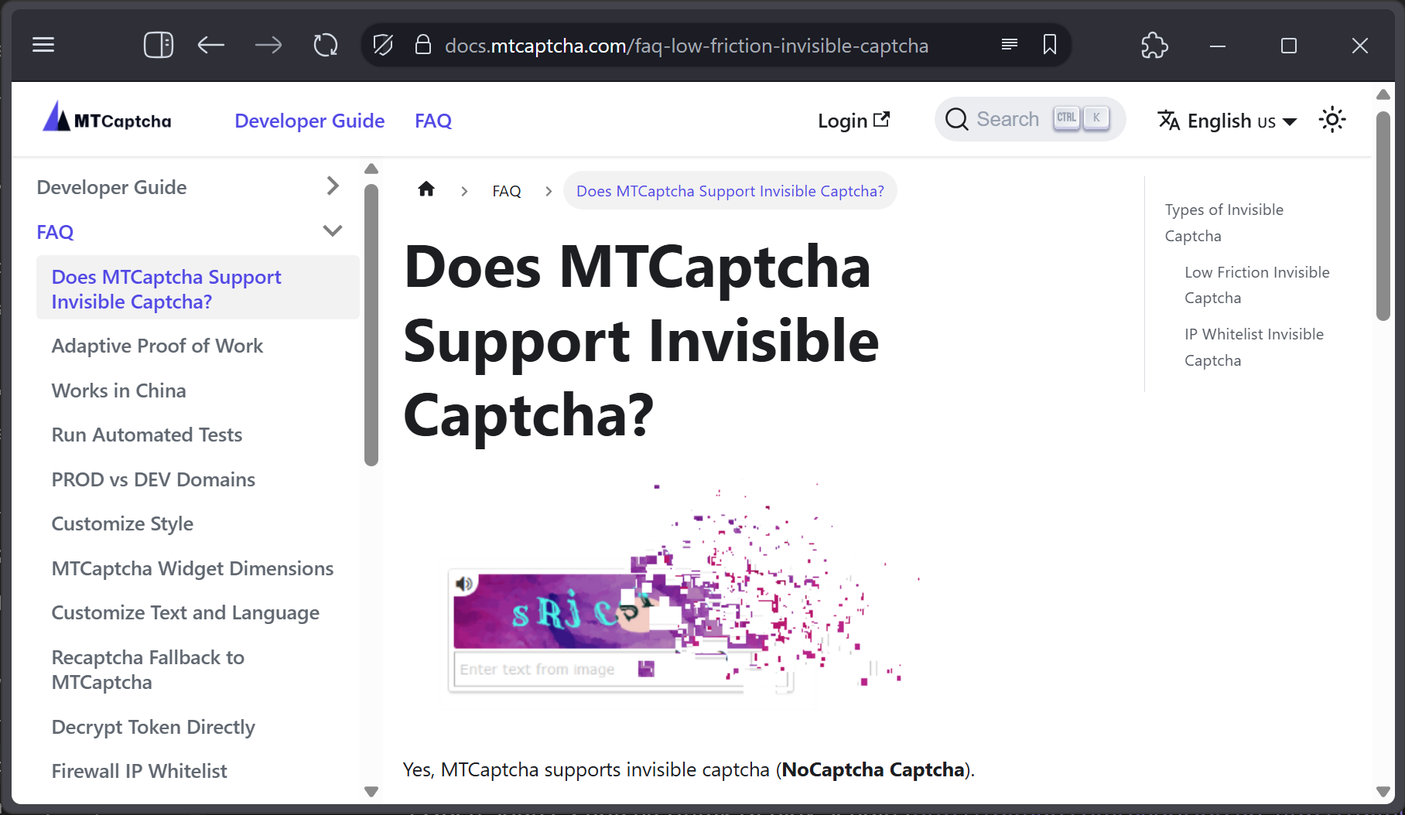Click the sidebar scroll down arrow

pos(371,791)
